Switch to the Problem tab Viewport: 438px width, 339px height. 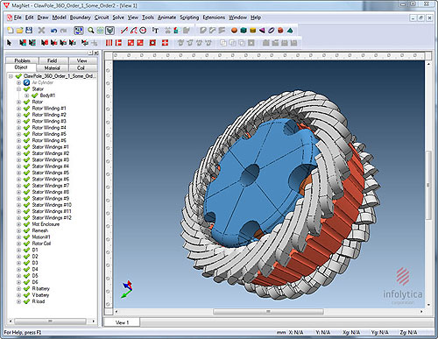pyautogui.click(x=22, y=60)
